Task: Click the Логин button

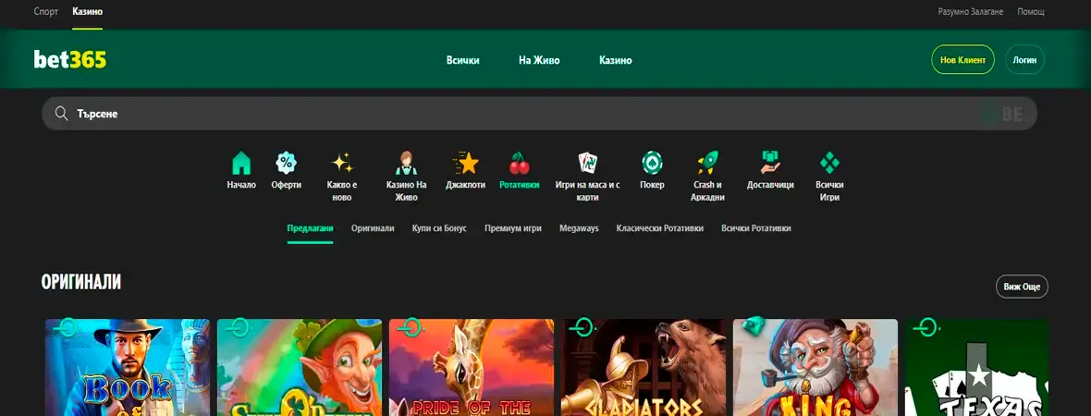Action: click(x=1025, y=60)
